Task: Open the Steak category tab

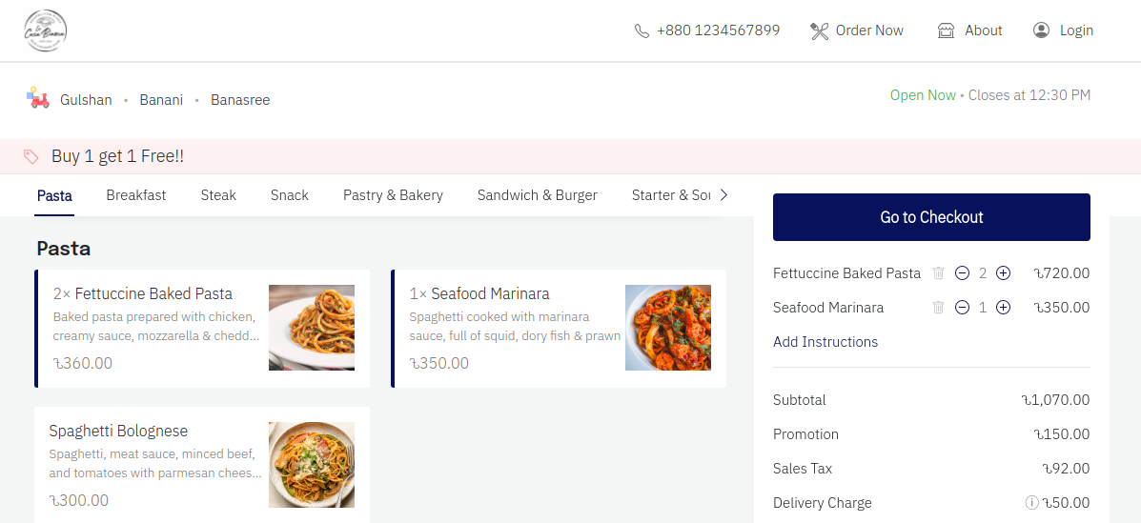Action: tap(218, 195)
